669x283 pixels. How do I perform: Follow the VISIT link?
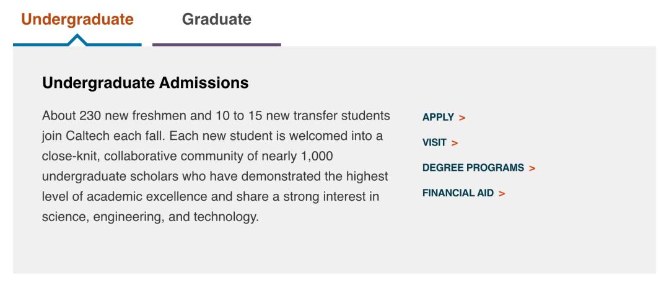point(434,142)
